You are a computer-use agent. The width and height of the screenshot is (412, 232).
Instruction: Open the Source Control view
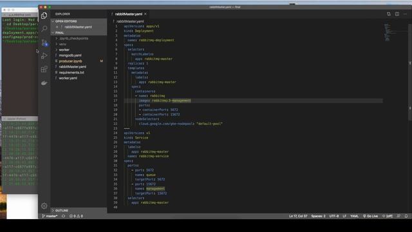[x=44, y=43]
